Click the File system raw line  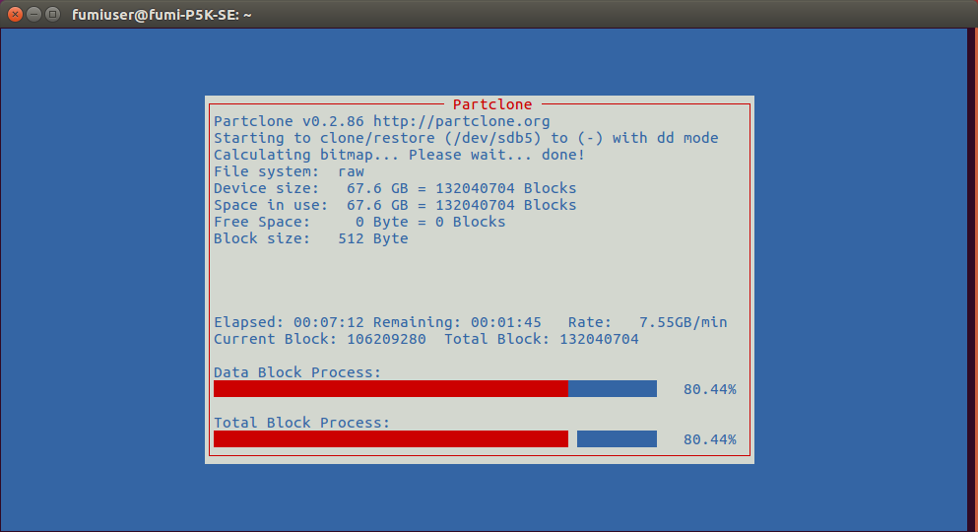[289, 171]
